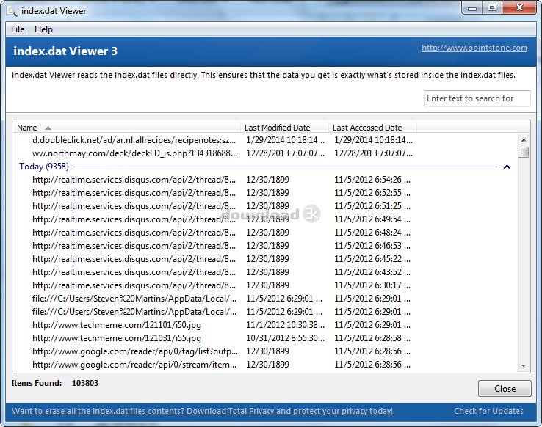Select the Today (9358) group header

(x=265, y=167)
